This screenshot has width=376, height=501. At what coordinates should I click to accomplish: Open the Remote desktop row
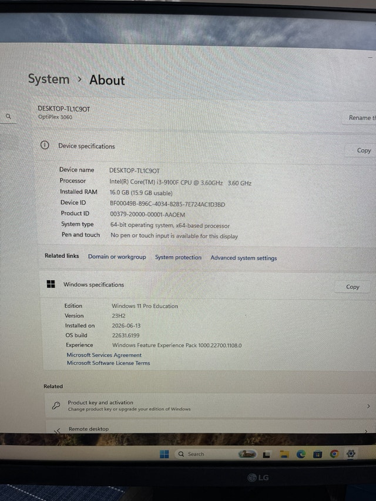[x=211, y=428]
